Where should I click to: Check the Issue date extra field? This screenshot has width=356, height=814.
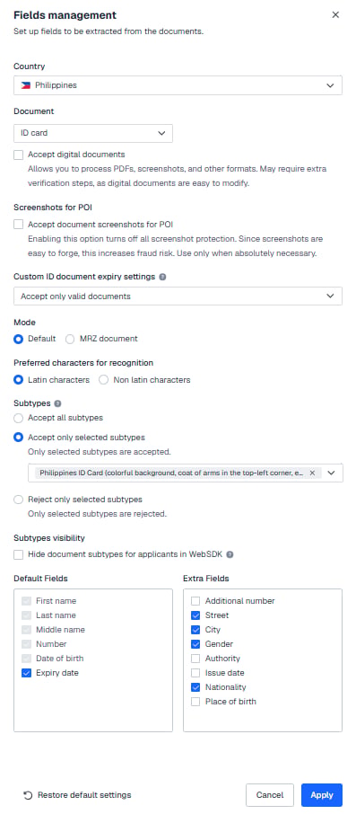(x=195, y=673)
